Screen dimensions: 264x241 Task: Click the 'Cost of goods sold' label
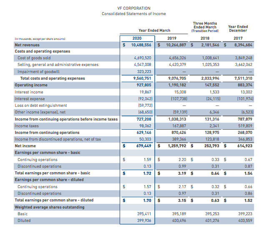click(x=34, y=58)
